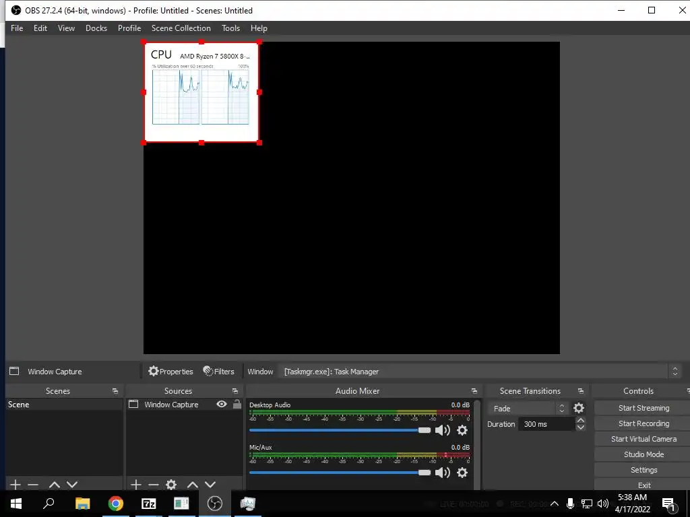
Task: Pop out the Scene Transitions dock
Action: 580,391
